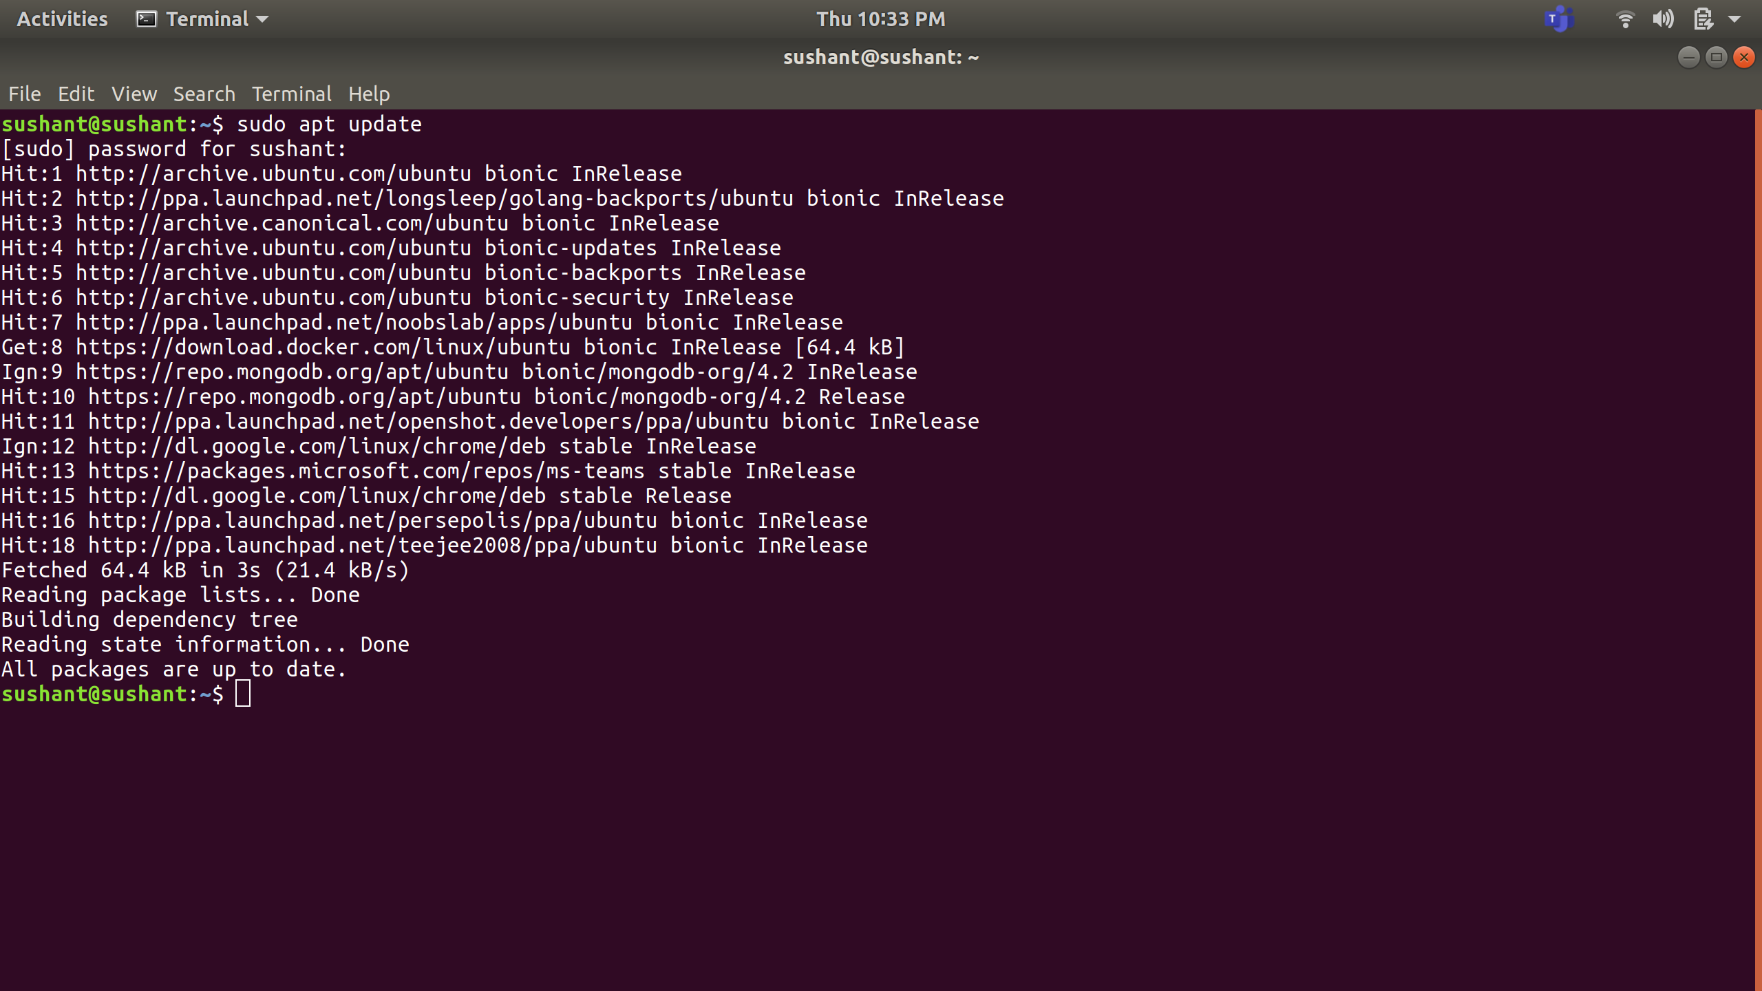This screenshot has height=991, width=1762.
Task: Click the command prompt cursor line
Action: coord(243,694)
